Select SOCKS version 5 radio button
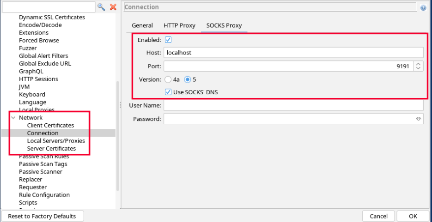This screenshot has height=222, width=432. [x=187, y=79]
